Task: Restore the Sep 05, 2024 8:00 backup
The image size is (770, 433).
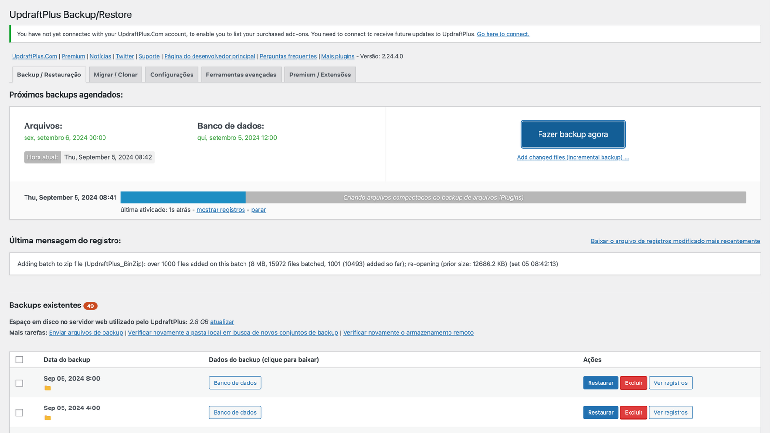Action: (x=600, y=383)
